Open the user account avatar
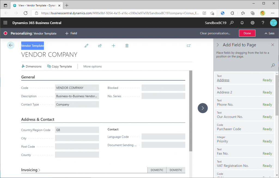279x178 pixels. tap(273, 23)
